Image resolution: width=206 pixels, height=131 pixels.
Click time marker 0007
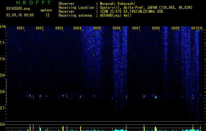(x=136, y=28)
